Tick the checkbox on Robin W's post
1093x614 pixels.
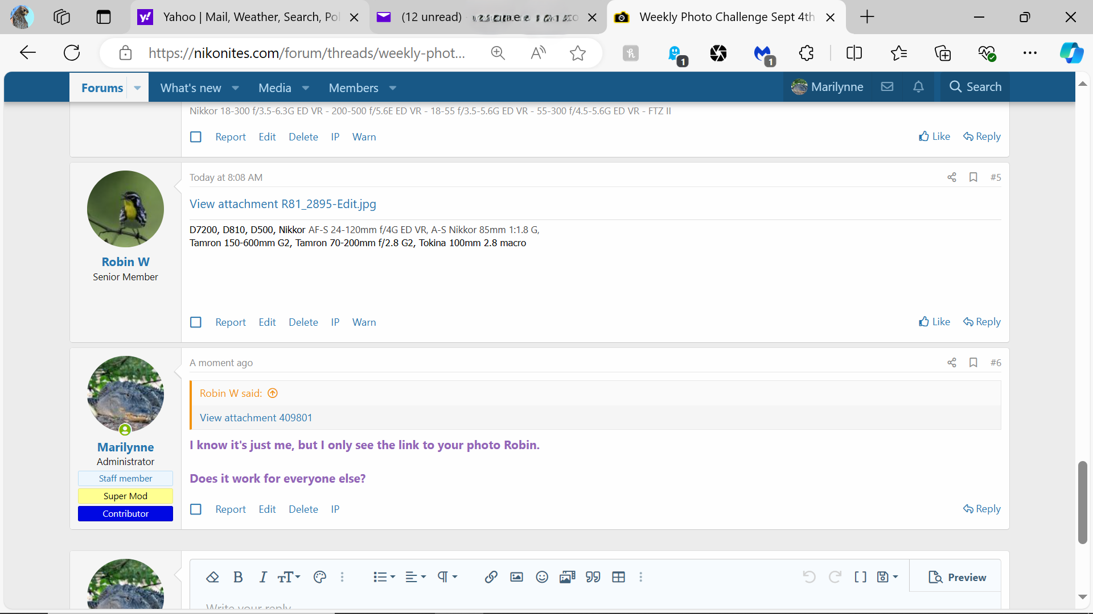coord(196,322)
